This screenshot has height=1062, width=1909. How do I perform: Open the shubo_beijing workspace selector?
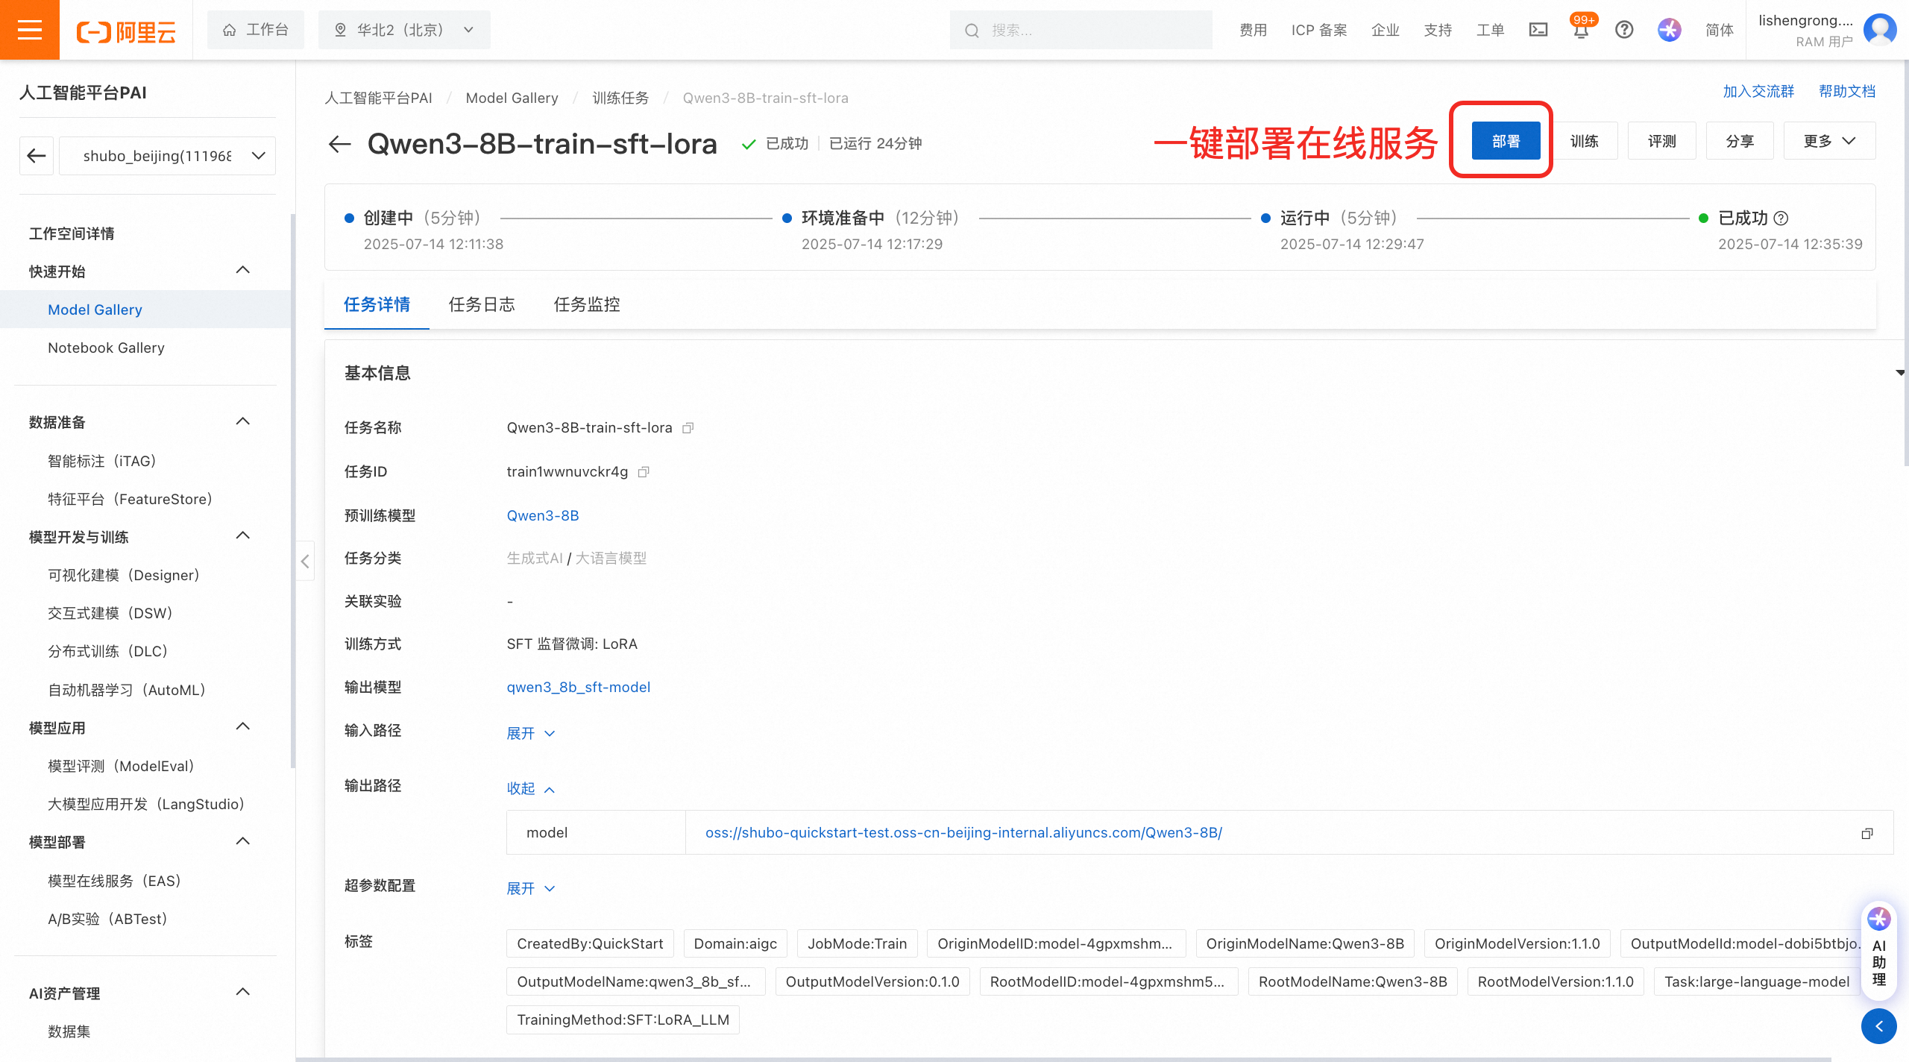167,156
